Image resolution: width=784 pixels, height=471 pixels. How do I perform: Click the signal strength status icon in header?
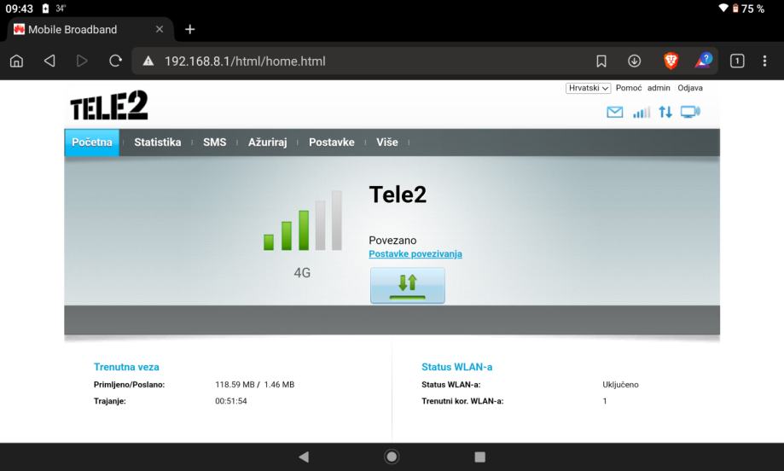tap(642, 112)
